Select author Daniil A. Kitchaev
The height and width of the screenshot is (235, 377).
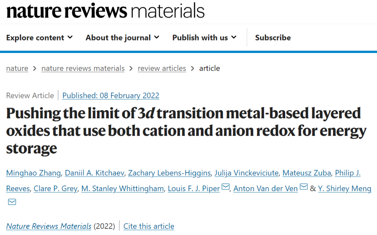[95, 173]
